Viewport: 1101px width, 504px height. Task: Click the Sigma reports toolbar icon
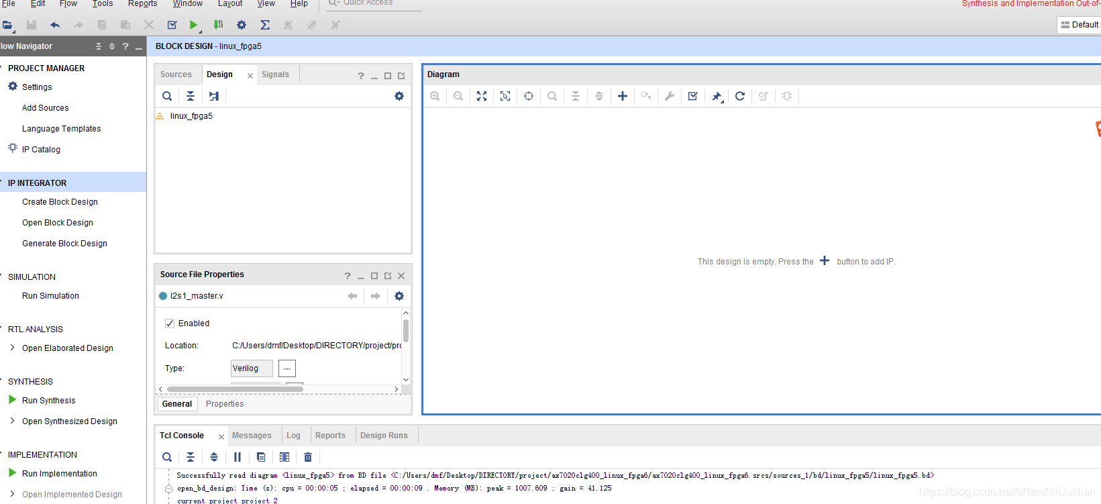pos(265,25)
